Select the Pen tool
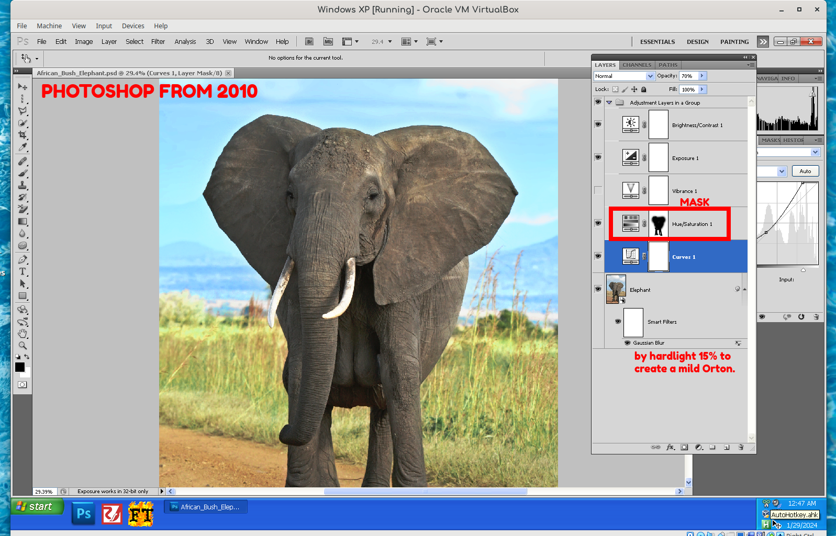836x536 pixels. (x=23, y=259)
